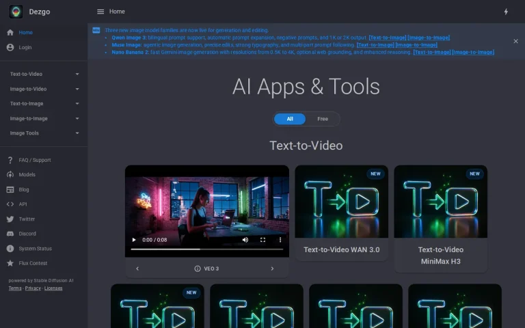Click the FAQ question mark icon
The image size is (525, 328).
pos(10,160)
